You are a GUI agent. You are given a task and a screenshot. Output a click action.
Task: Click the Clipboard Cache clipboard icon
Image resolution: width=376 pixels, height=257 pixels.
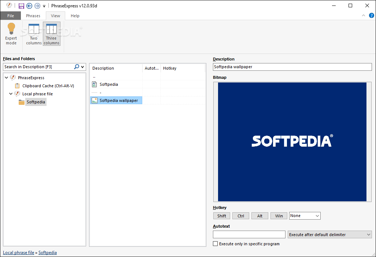click(17, 86)
